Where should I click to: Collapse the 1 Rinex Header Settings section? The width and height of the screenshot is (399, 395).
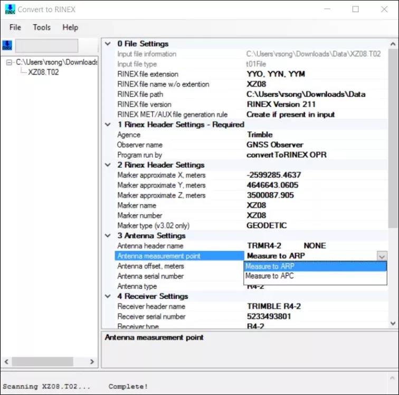(109, 125)
